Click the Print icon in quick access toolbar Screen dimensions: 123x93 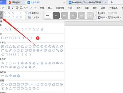17,8
